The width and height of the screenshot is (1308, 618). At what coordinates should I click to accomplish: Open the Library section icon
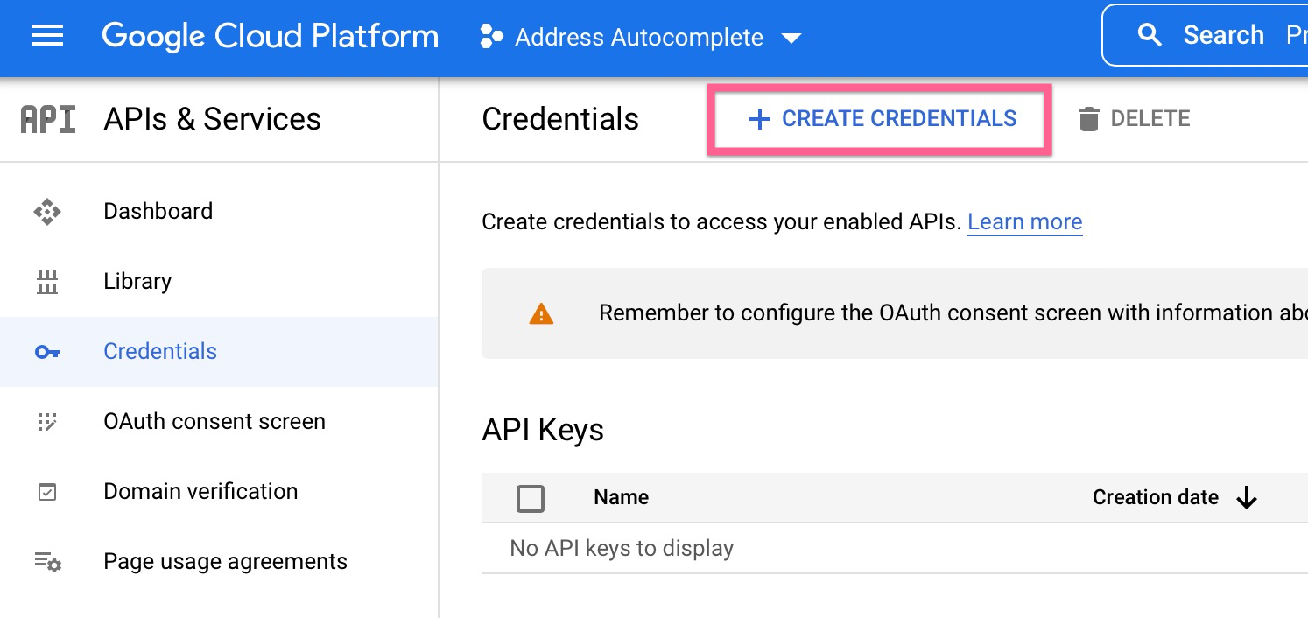(x=48, y=281)
